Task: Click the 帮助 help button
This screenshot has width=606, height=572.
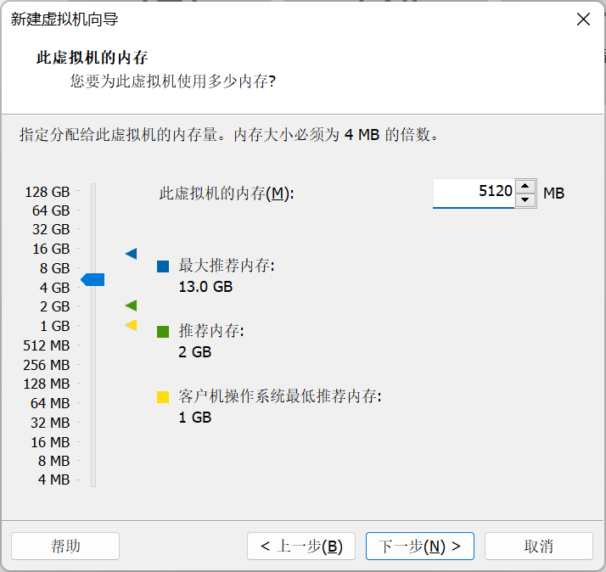Action: pyautogui.click(x=65, y=546)
